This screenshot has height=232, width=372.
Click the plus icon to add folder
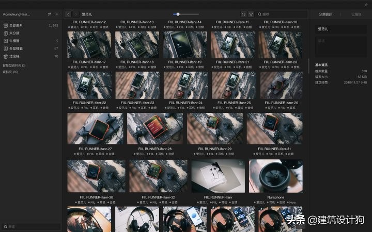click(x=57, y=14)
